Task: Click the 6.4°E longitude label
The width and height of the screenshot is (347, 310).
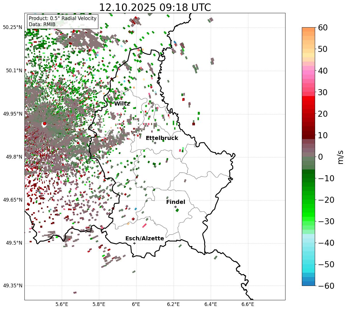Action: pos(211,304)
